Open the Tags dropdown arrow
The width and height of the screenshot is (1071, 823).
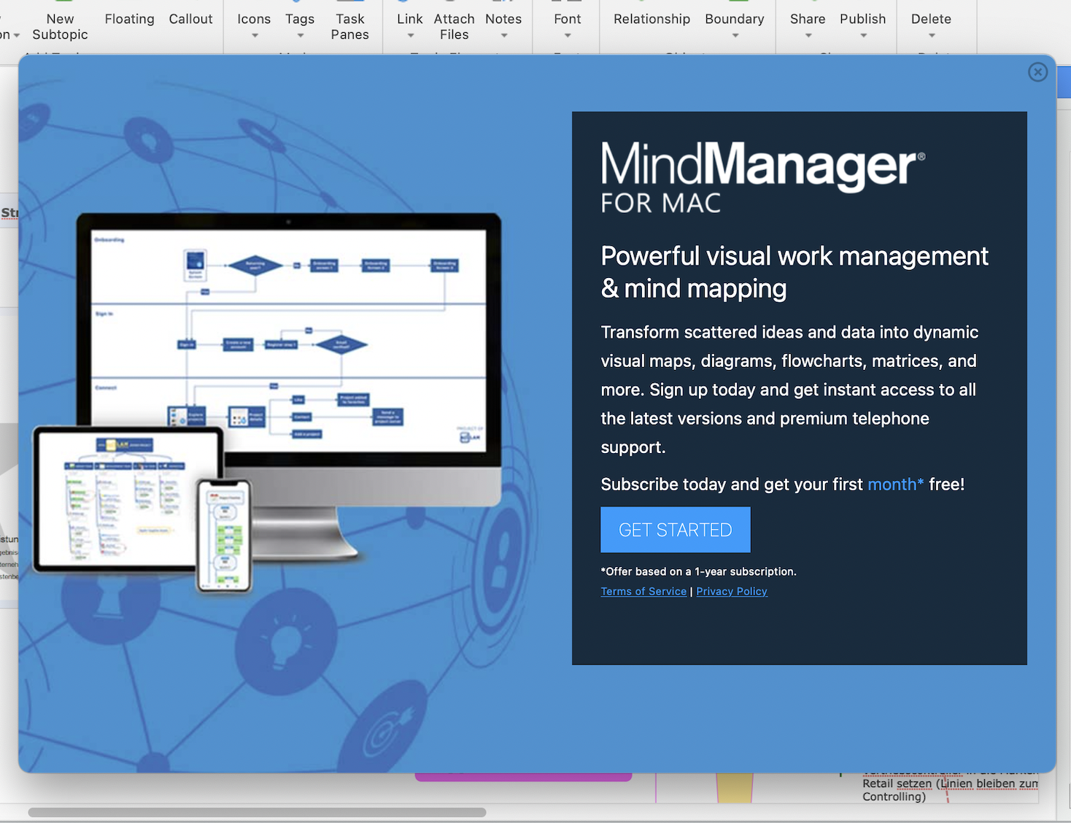300,36
